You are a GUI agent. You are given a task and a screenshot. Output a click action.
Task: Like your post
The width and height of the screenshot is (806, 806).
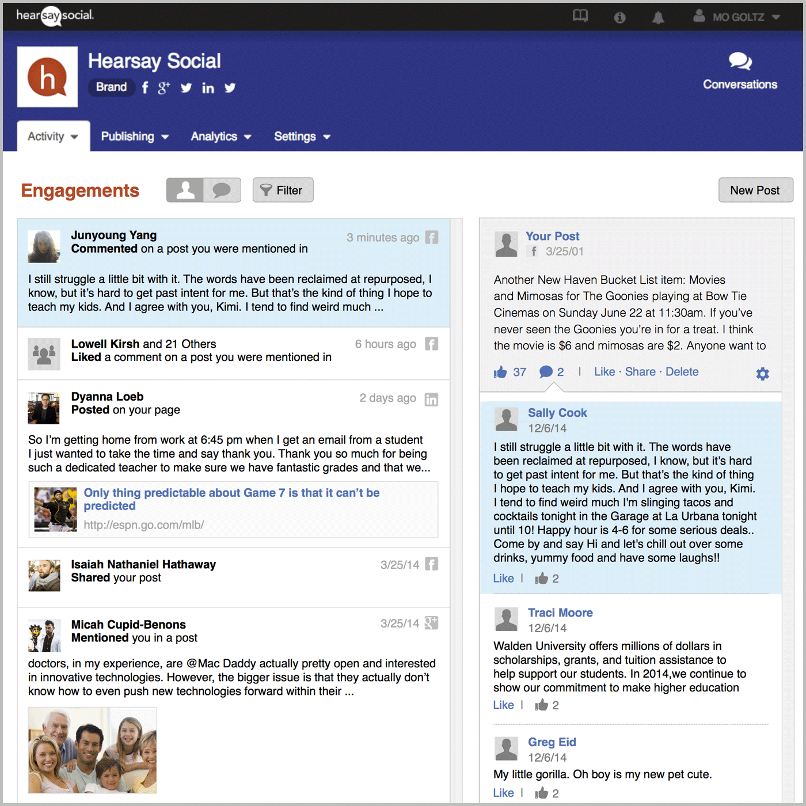[604, 372]
